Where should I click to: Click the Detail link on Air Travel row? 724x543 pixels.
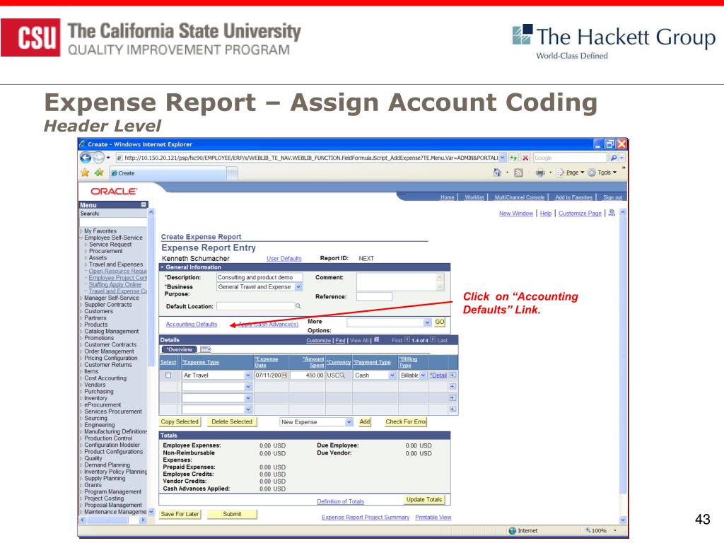(x=438, y=375)
